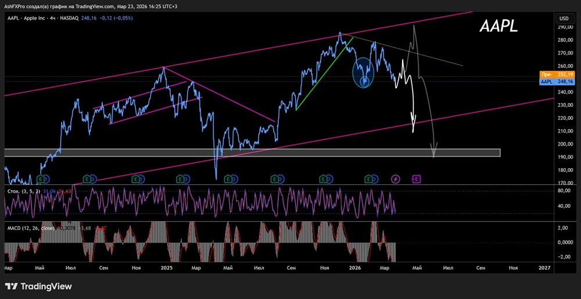The height and width of the screenshot is (299, 581).
Task: Click the Стох. (3, 5, 3) indicator legend
Action: click(x=23, y=191)
